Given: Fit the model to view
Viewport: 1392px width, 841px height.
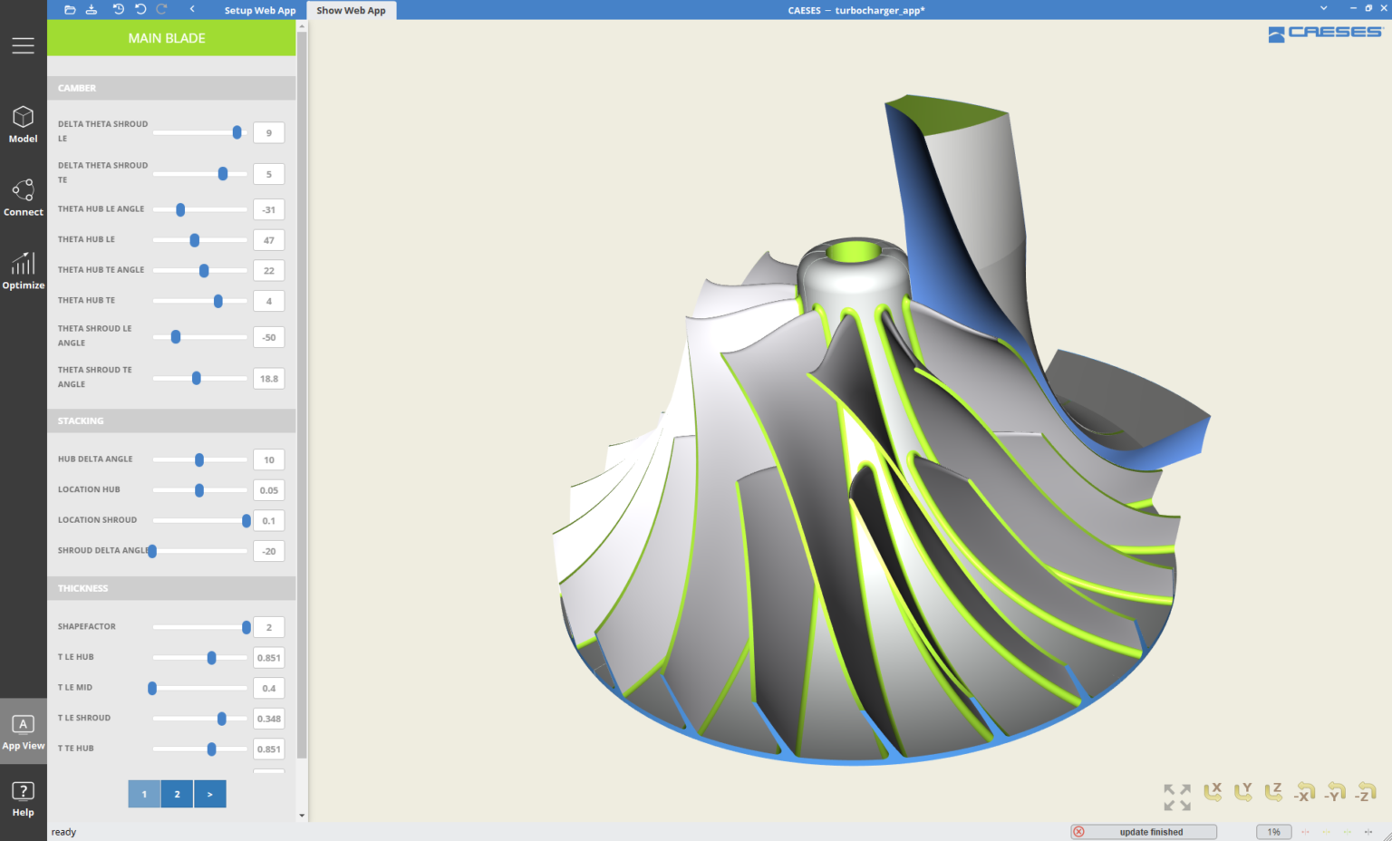Looking at the screenshot, I should coord(1177,797).
